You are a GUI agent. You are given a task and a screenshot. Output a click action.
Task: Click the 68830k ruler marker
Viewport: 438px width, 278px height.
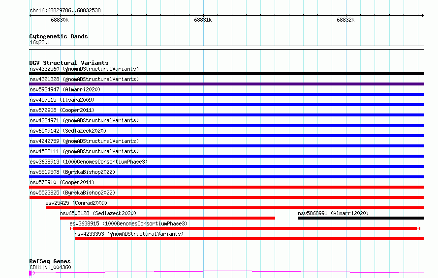[x=60, y=20]
